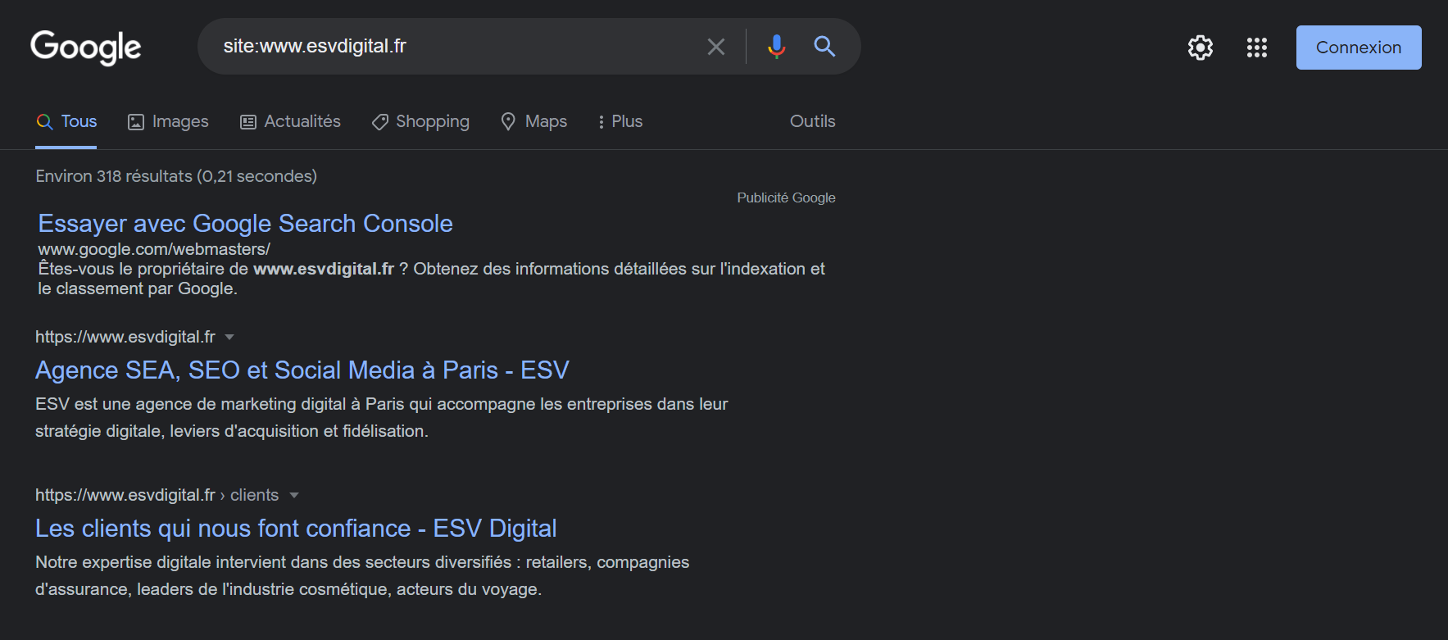
Task: Open Les clients qui nous font confiance result
Action: tap(296, 528)
